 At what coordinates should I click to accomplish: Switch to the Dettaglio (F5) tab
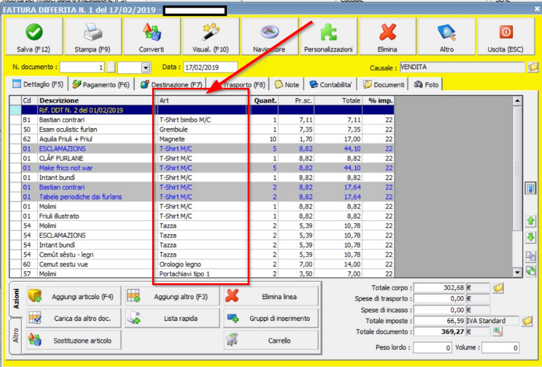click(37, 84)
